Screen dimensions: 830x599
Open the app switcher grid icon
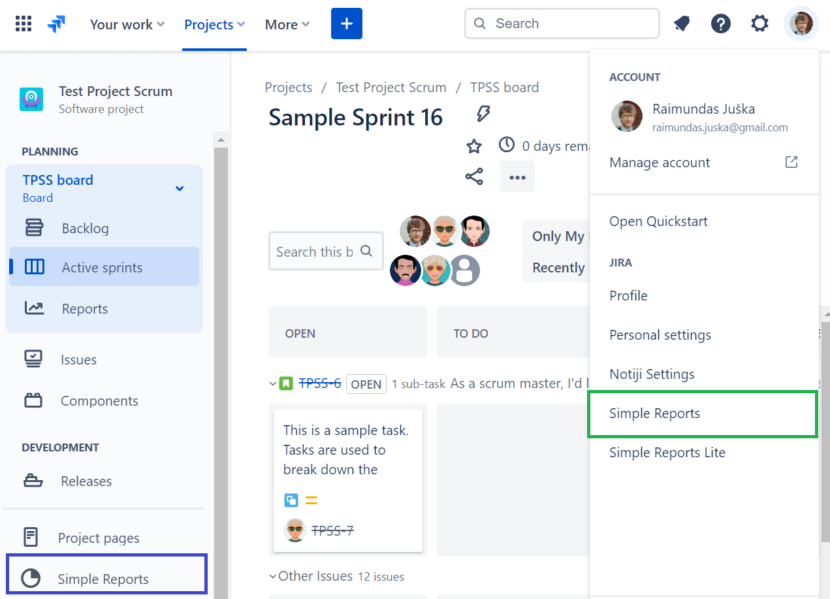pyautogui.click(x=24, y=24)
